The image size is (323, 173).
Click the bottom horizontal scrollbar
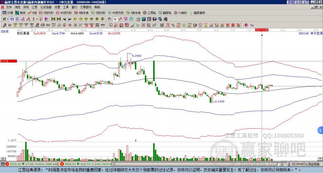point(198,164)
